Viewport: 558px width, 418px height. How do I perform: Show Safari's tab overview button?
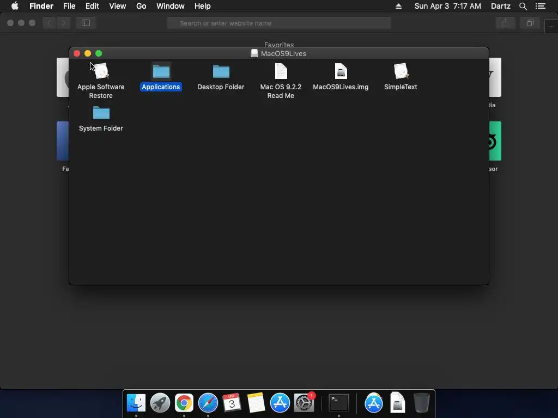pyautogui.click(x=530, y=23)
